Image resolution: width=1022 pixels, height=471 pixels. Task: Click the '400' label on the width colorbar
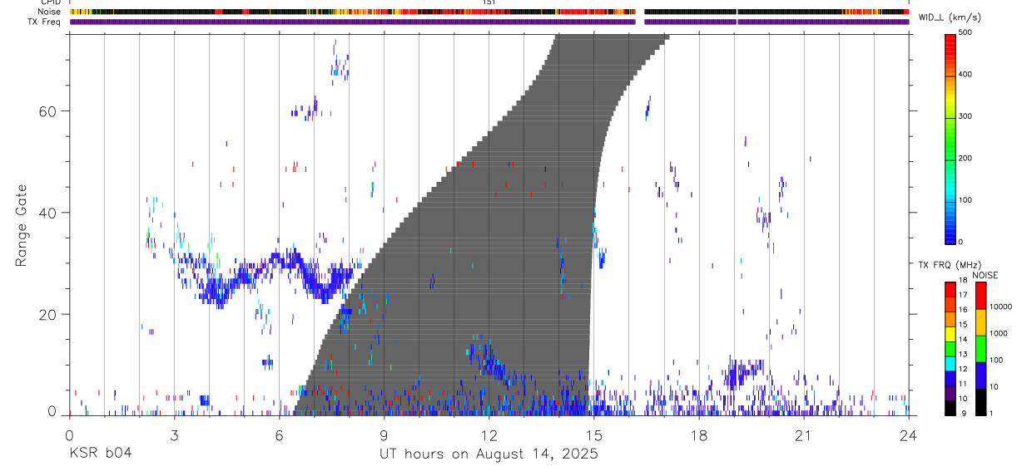(x=965, y=74)
